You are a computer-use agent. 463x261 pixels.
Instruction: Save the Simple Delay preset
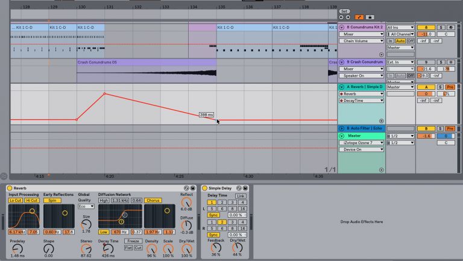pos(245,188)
